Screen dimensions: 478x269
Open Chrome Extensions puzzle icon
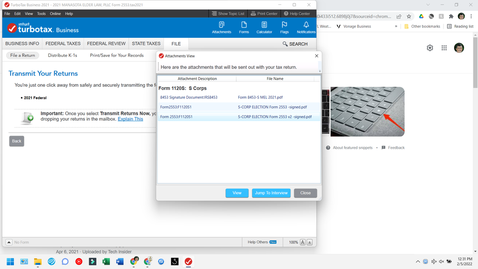[451, 16]
